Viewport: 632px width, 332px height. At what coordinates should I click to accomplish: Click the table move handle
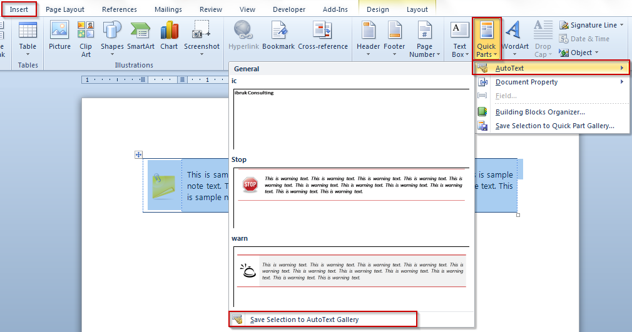pos(138,154)
